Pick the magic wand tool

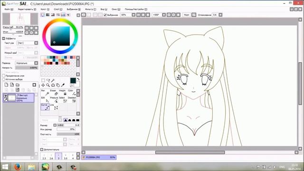53,80
